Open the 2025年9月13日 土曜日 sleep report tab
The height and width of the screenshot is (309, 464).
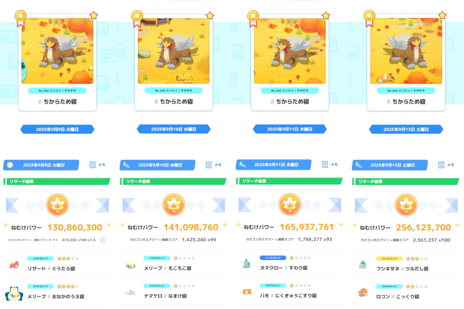(x=390, y=165)
